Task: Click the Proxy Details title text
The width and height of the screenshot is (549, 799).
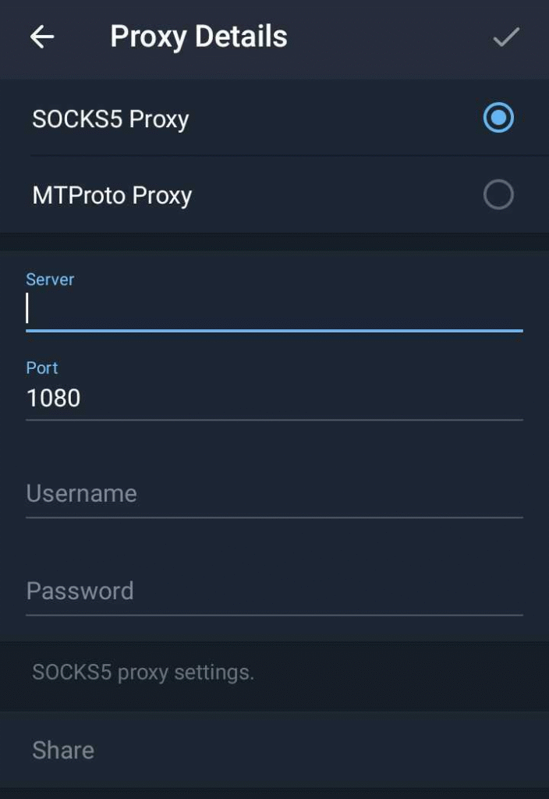Action: [198, 35]
